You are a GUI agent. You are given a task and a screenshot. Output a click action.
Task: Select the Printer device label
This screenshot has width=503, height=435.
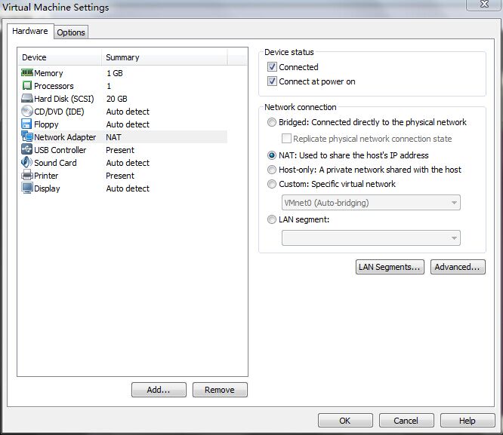(46, 176)
